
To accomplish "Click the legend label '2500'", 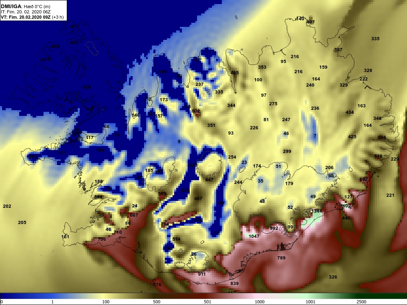I will [x=361, y=302].
